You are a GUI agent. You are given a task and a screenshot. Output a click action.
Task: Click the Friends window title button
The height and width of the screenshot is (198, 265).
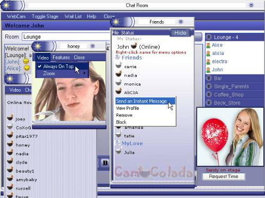tap(181, 22)
